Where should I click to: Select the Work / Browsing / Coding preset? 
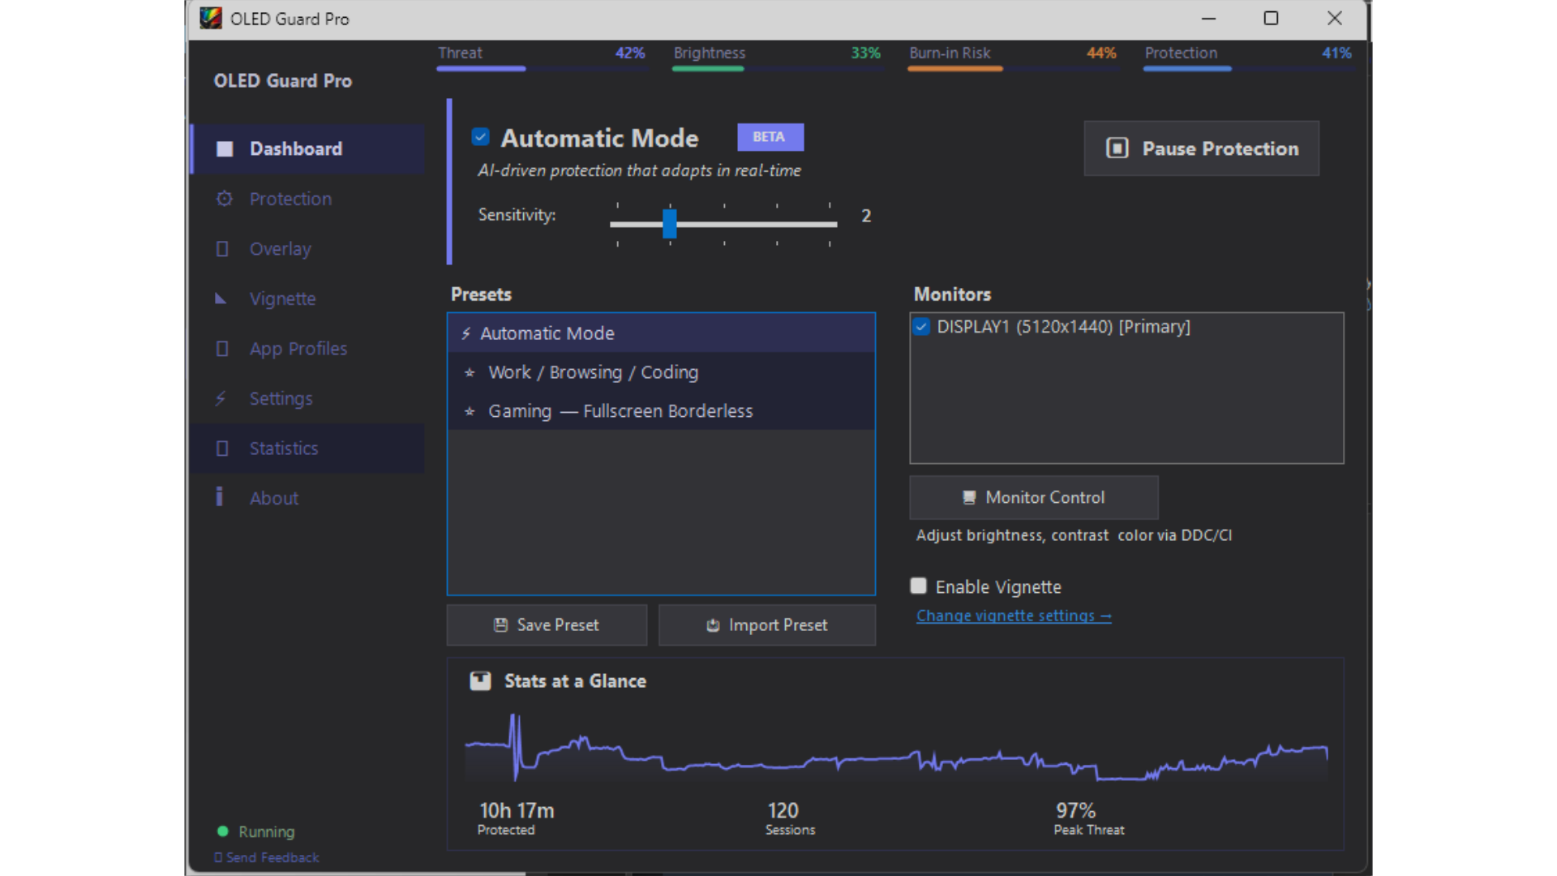point(592,372)
